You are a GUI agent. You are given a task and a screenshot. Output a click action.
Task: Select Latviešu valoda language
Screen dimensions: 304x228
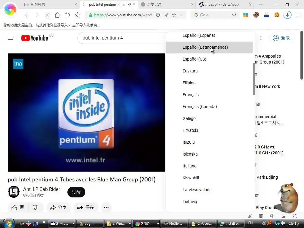(209, 190)
